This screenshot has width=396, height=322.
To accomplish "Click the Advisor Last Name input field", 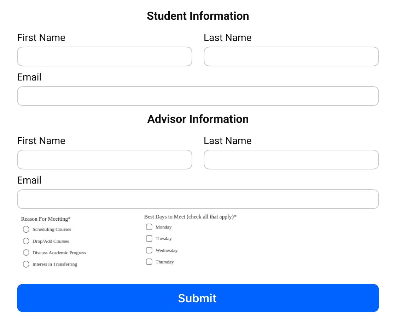I will click(x=291, y=160).
